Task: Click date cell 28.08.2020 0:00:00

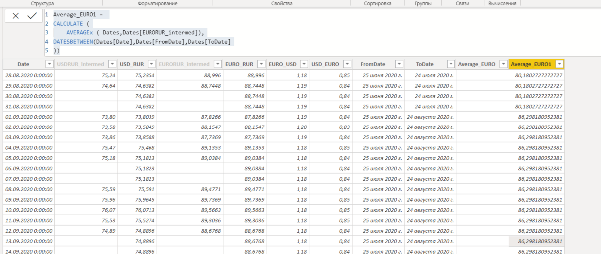Action: 28,75
